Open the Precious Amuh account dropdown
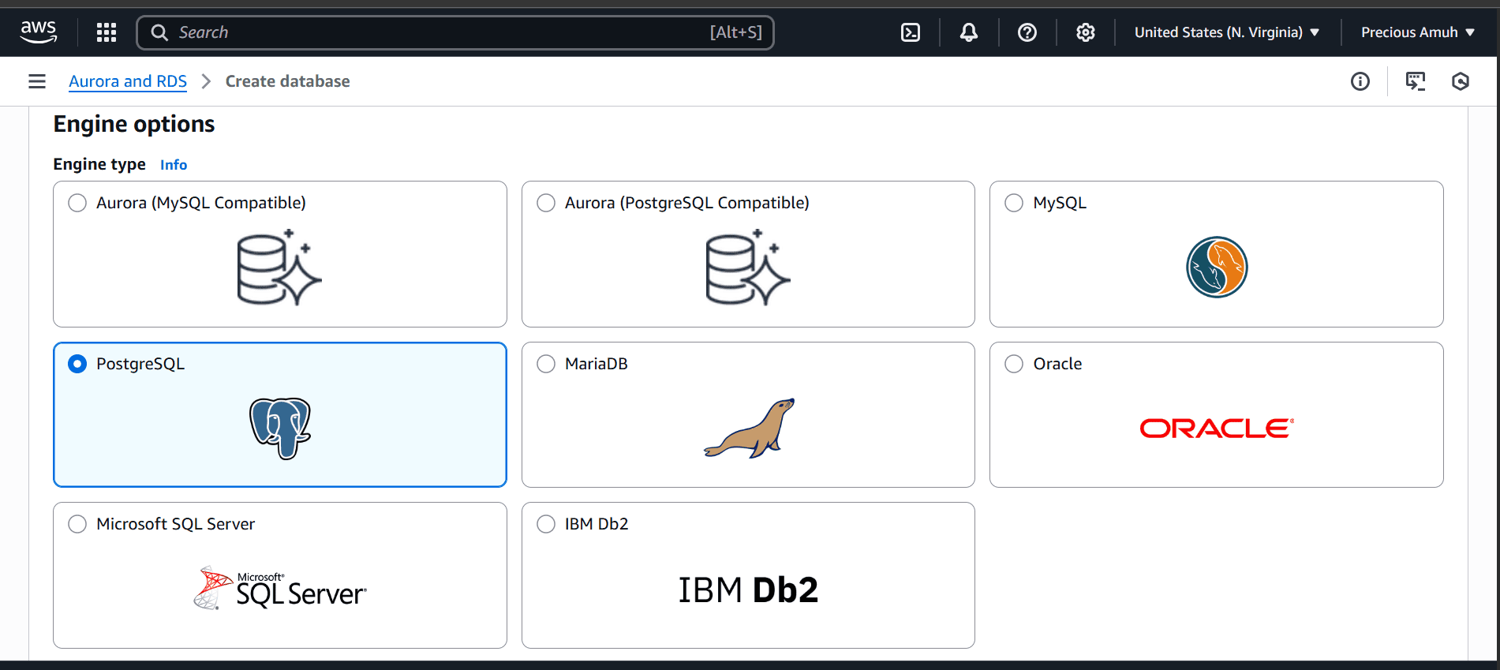The width and height of the screenshot is (1500, 670). [x=1418, y=32]
